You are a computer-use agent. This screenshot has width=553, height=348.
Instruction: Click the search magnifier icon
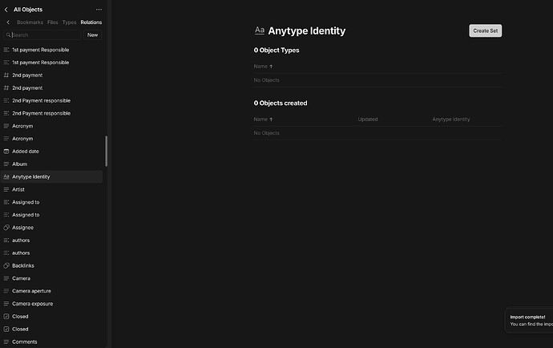point(8,35)
